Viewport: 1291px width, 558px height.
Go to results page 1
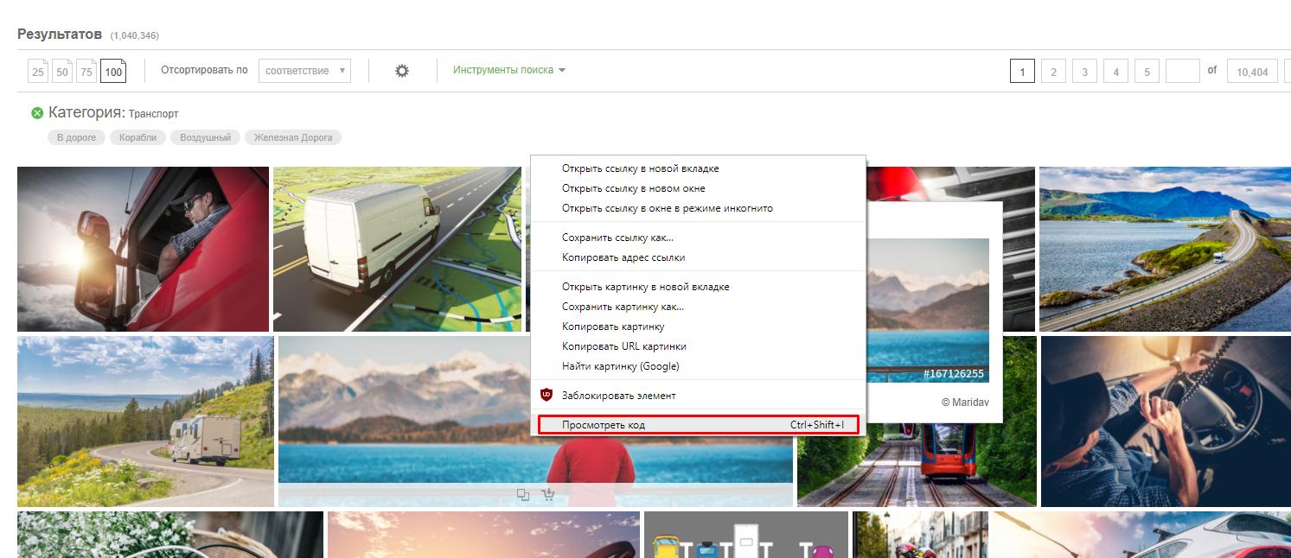(1022, 72)
